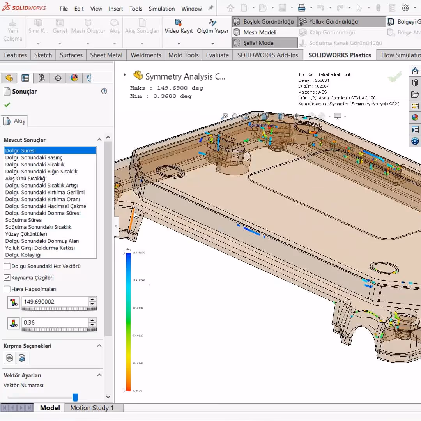The image size is (421, 421).
Task: Open the ConfigurationManager icon tab
Action: click(42, 78)
